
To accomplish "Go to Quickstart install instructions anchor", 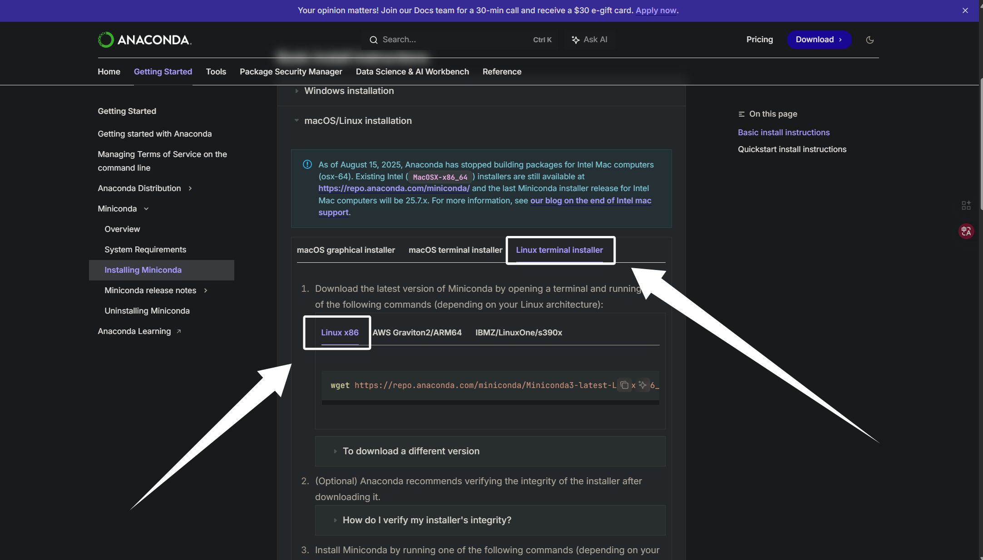I will point(792,149).
